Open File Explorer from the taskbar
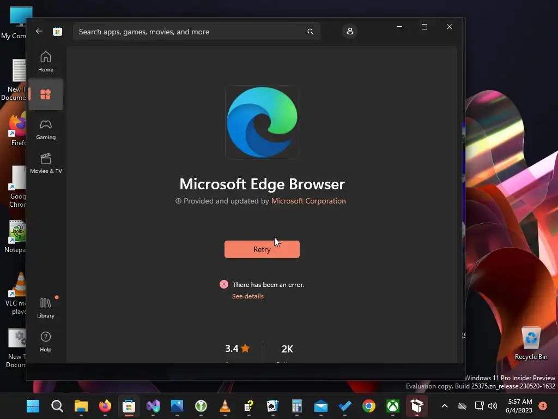 81,406
